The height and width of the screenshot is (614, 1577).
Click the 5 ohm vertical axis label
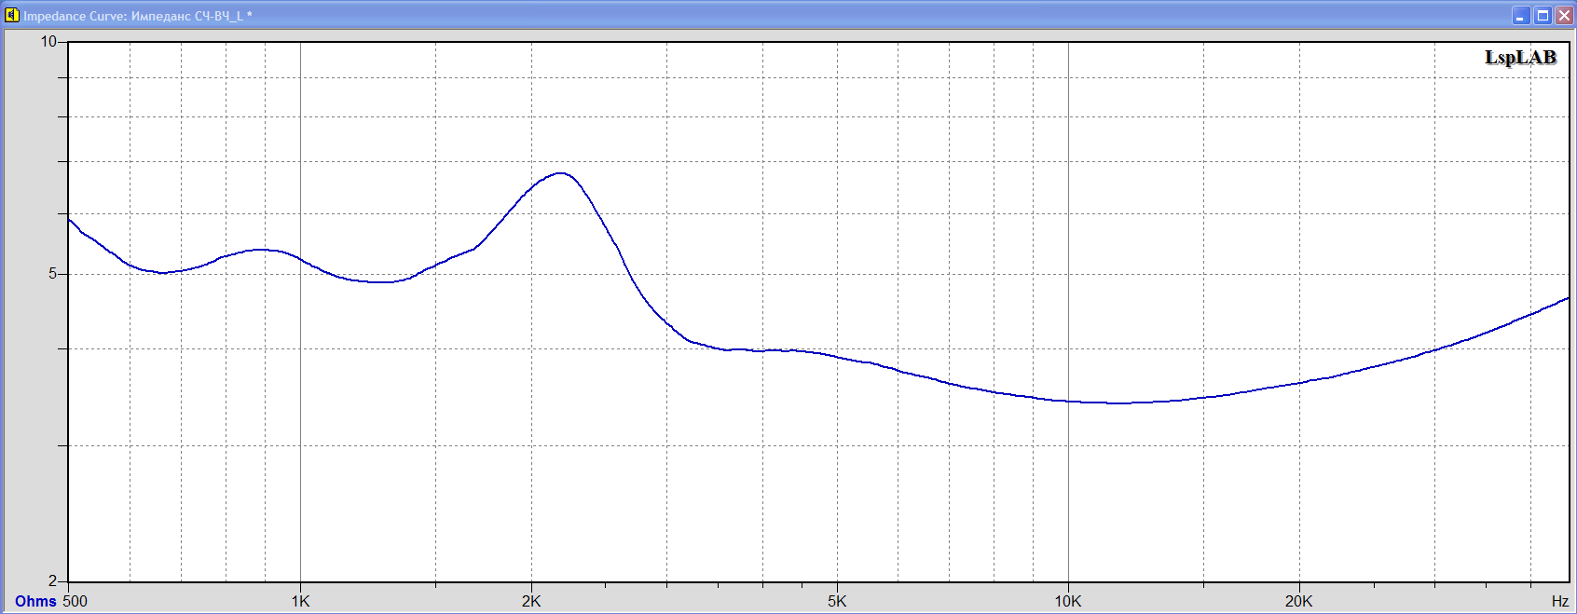pyautogui.click(x=52, y=274)
